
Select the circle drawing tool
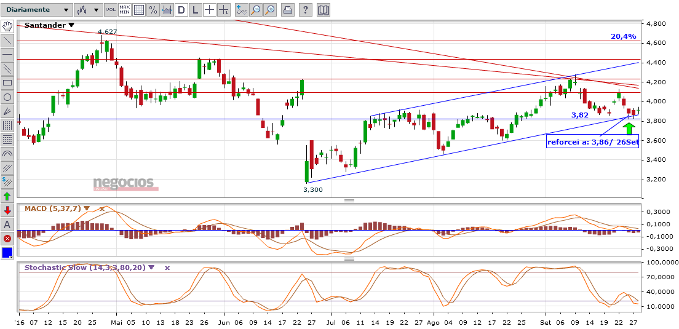pyautogui.click(x=7, y=97)
